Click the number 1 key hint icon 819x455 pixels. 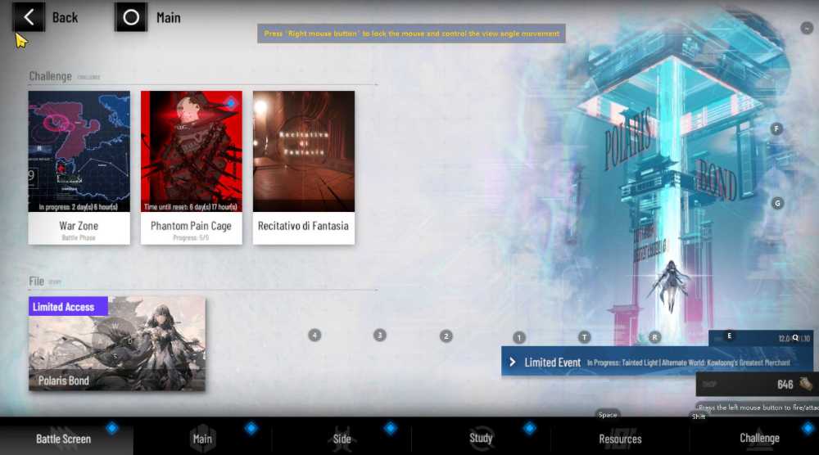pyautogui.click(x=518, y=338)
